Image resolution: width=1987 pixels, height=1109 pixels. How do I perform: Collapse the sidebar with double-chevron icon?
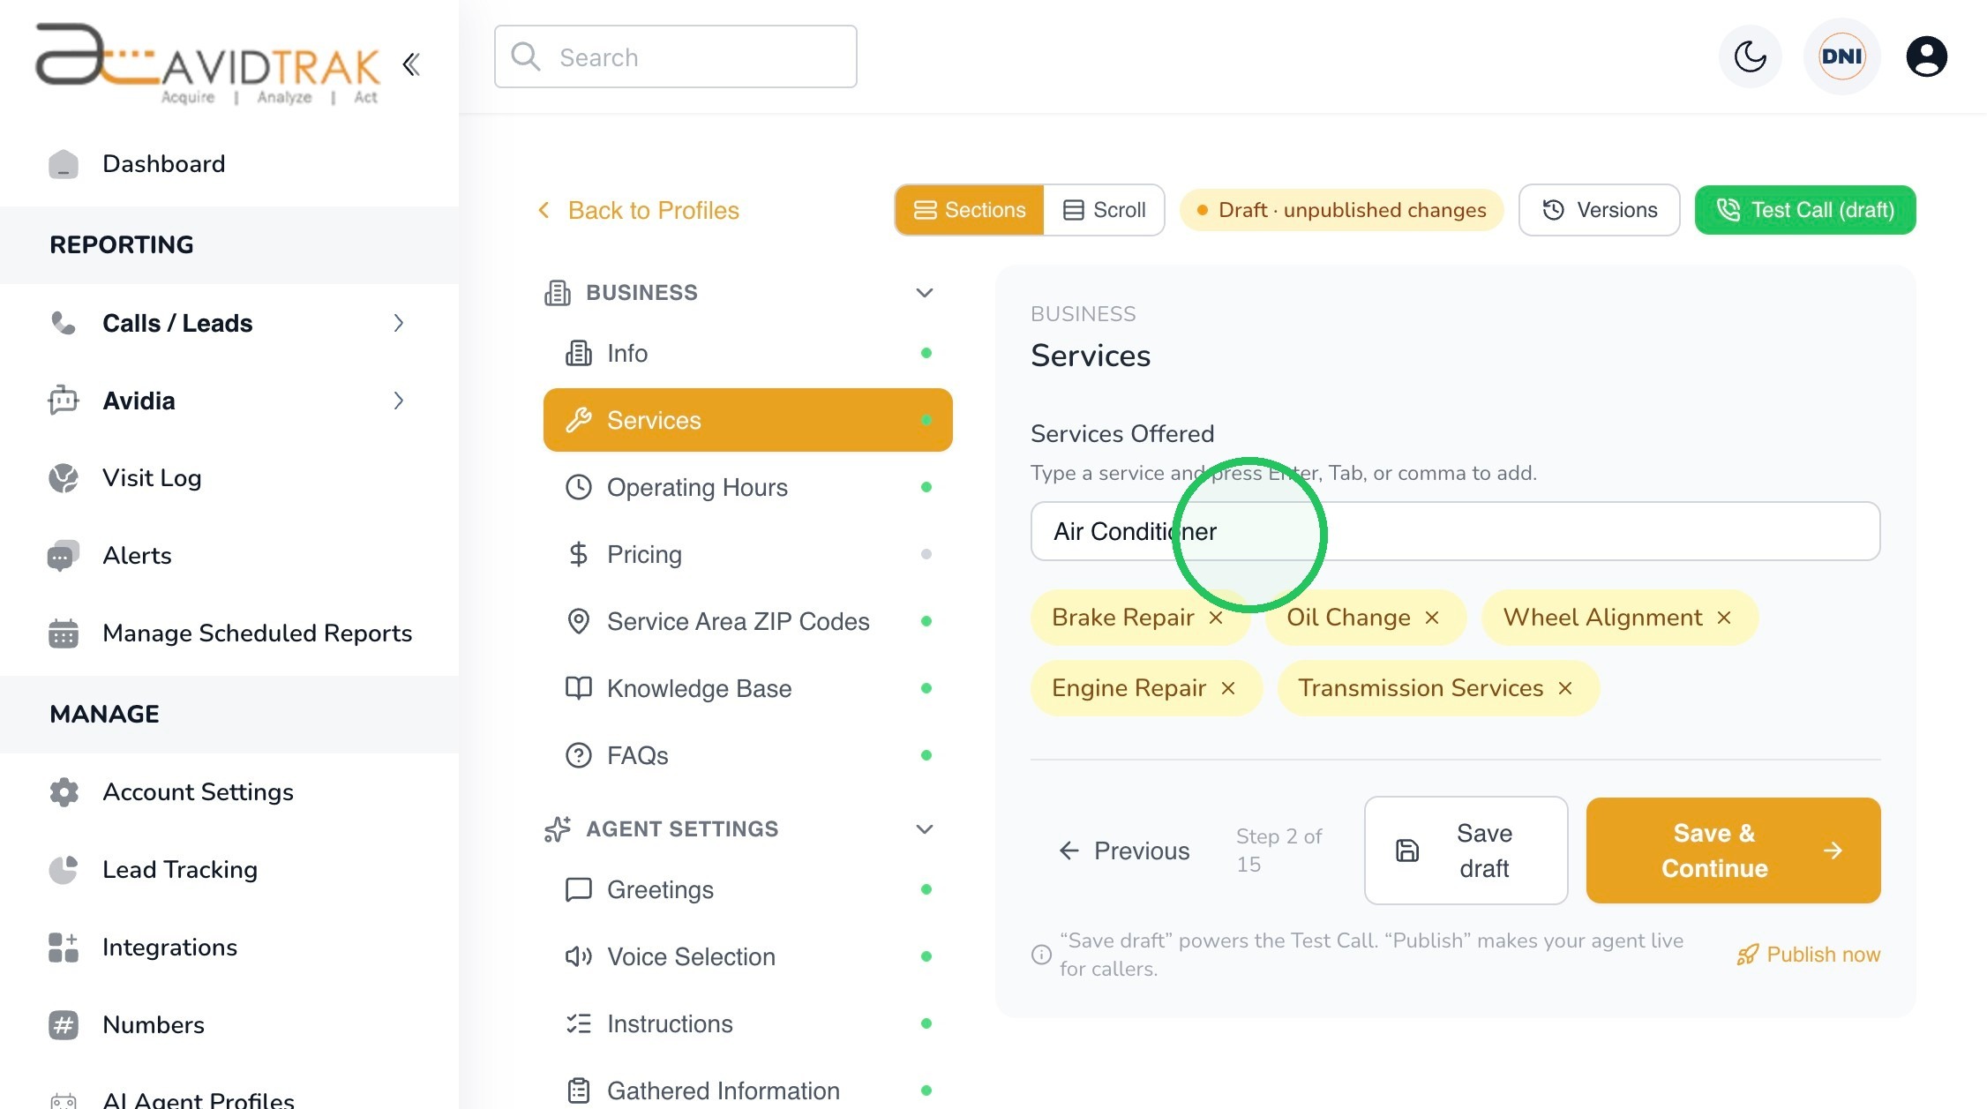coord(411,64)
